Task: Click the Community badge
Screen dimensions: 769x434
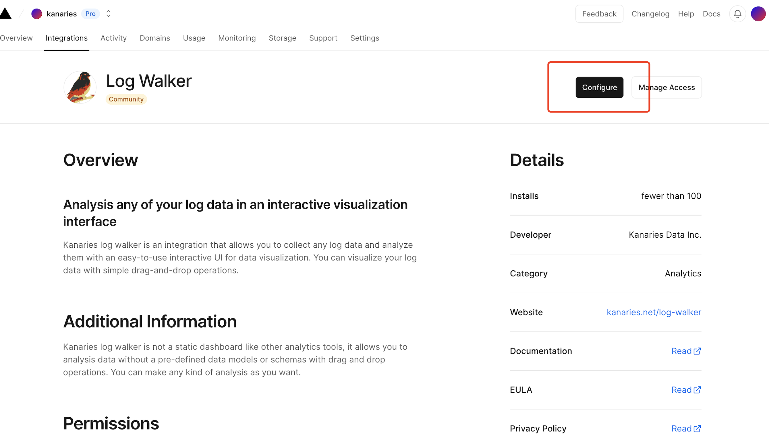Action: 126,99
